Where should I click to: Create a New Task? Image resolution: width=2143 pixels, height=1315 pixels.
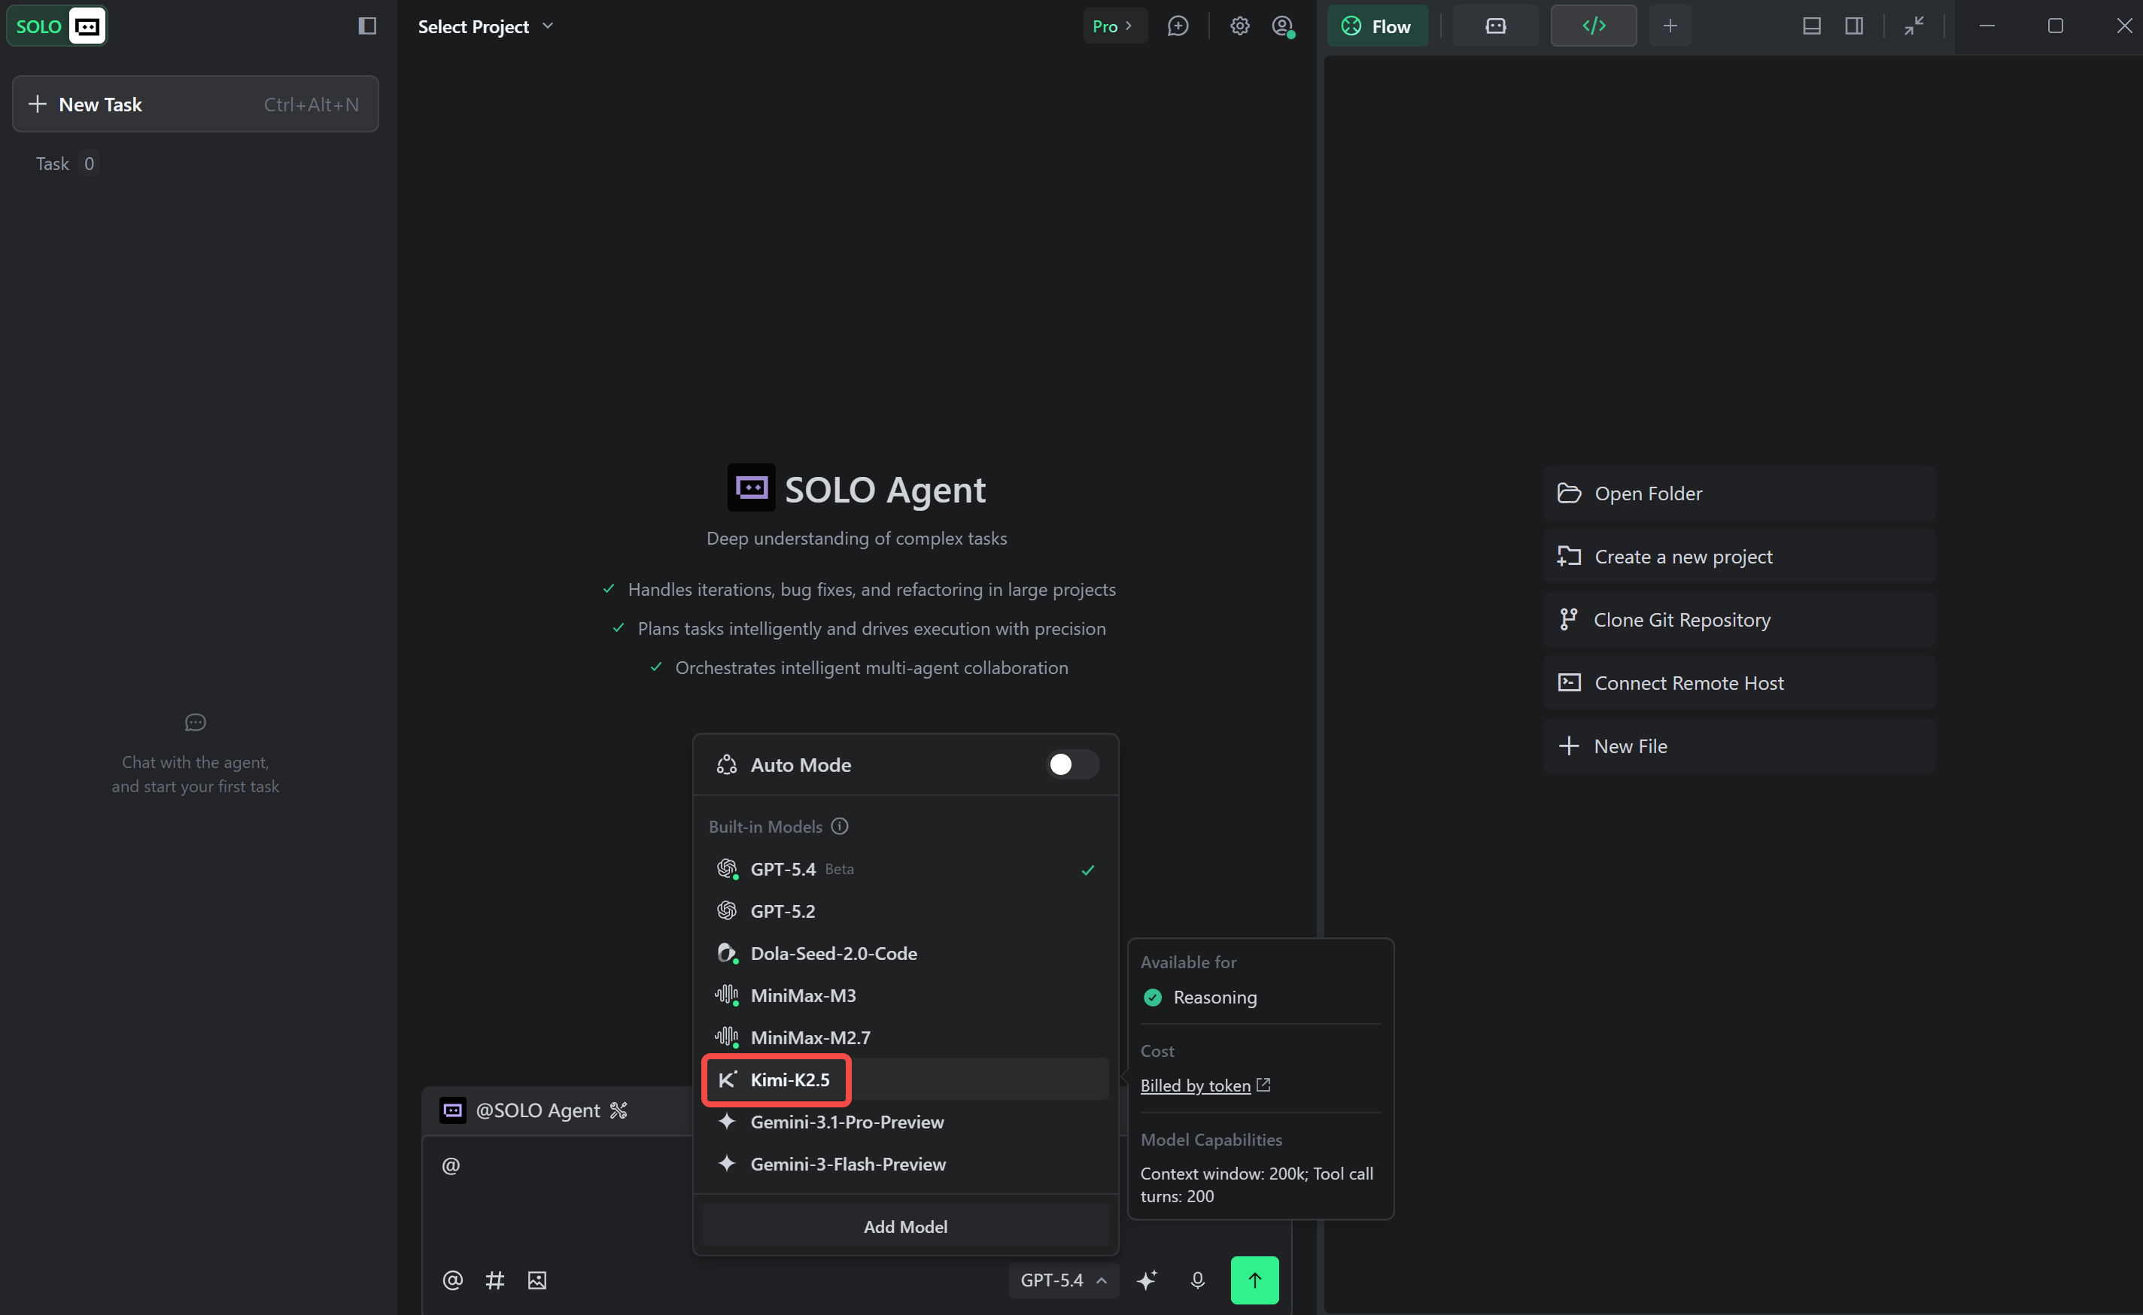(196, 105)
